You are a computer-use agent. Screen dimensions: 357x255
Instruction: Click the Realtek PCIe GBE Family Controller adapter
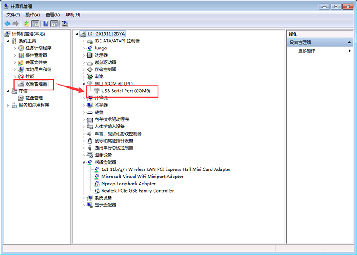coord(137,191)
